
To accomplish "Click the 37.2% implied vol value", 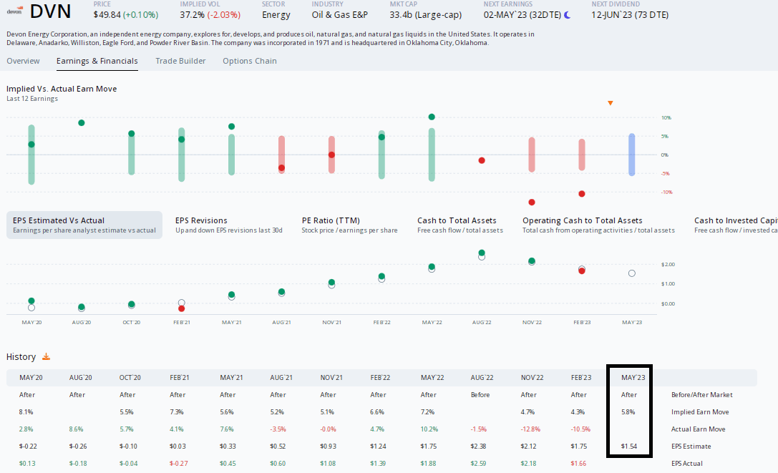I will (x=192, y=15).
